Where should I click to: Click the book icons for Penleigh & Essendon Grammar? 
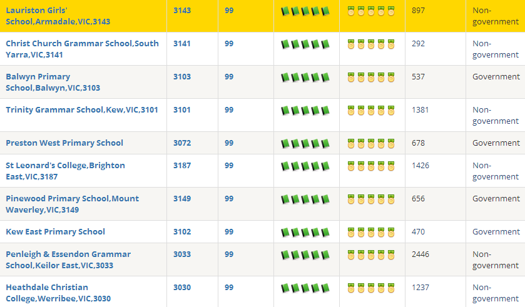[x=305, y=255]
